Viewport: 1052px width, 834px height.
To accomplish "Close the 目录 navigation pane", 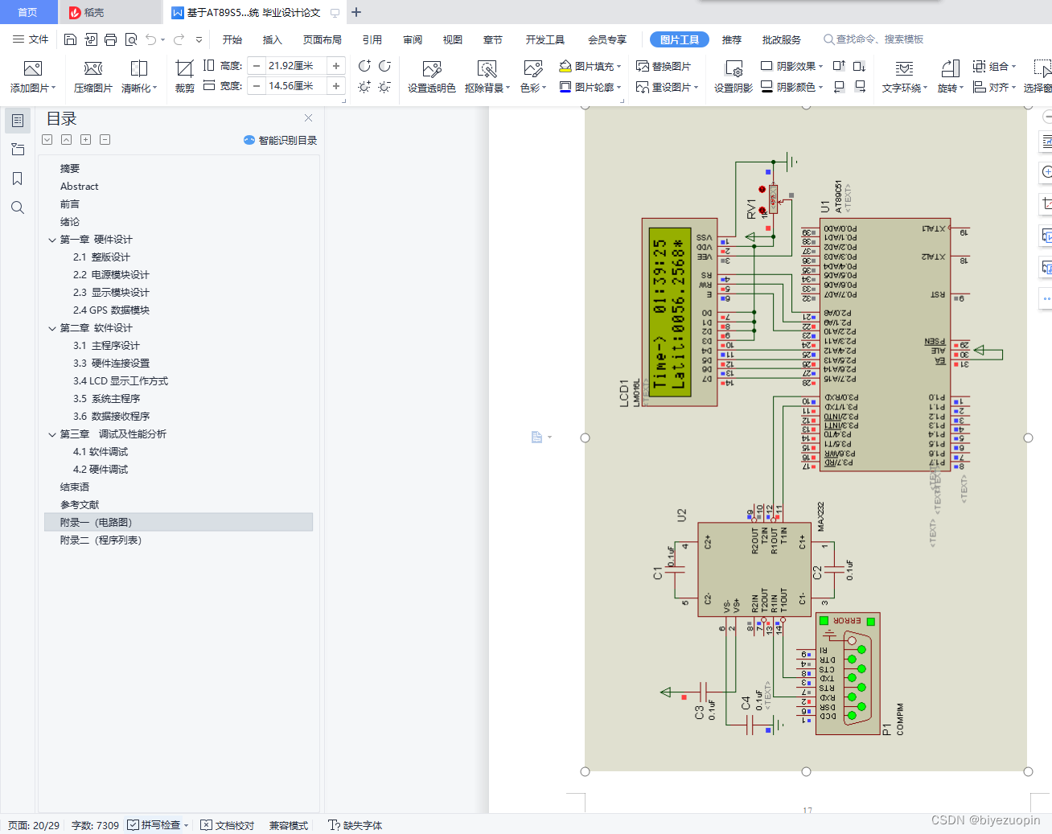I will pos(308,118).
